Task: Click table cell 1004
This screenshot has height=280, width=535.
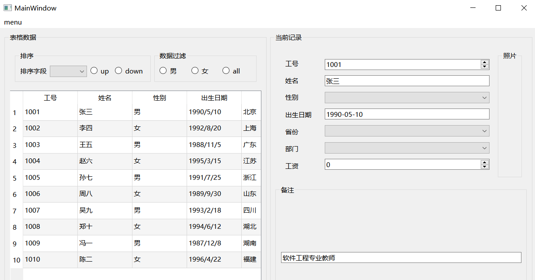Action: 50,161
